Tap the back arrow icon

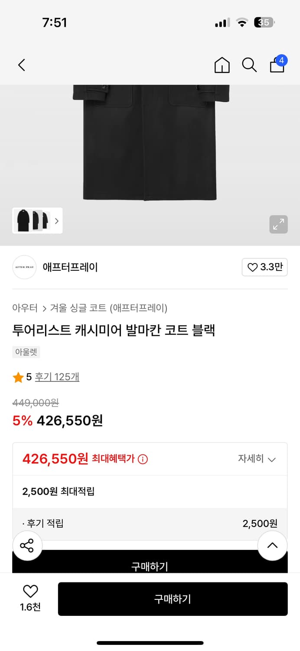point(22,65)
